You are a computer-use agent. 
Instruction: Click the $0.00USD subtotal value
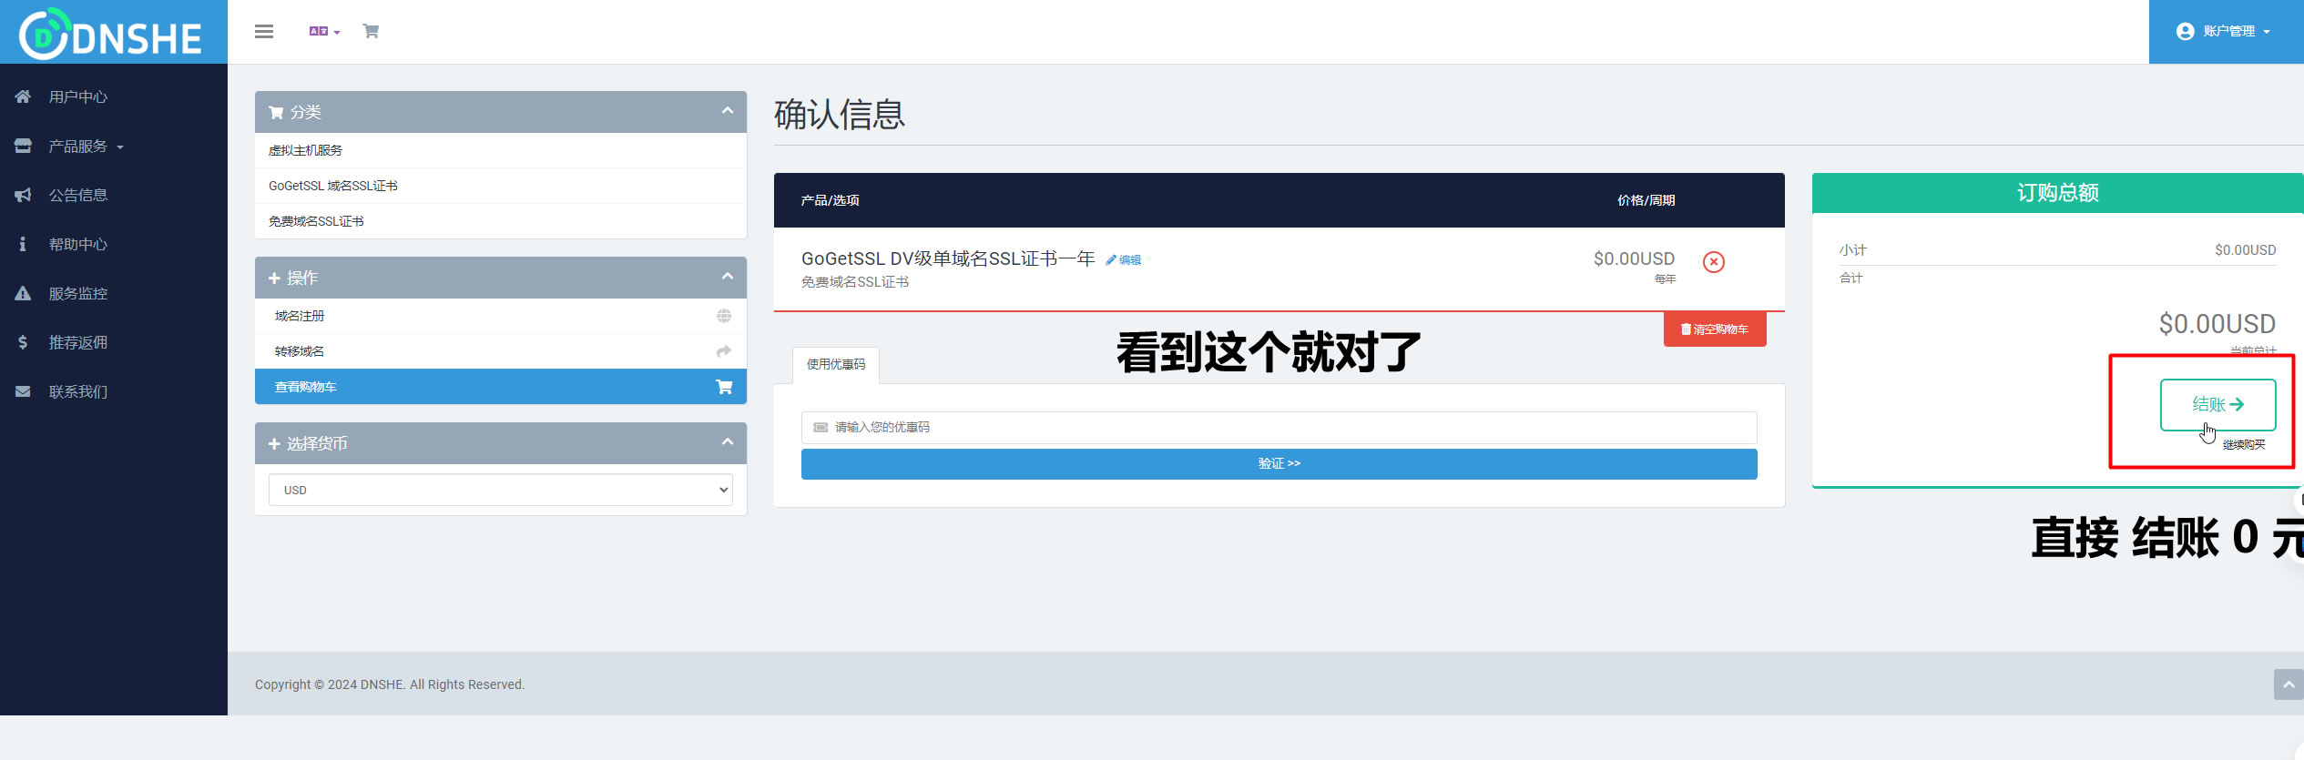(2246, 250)
